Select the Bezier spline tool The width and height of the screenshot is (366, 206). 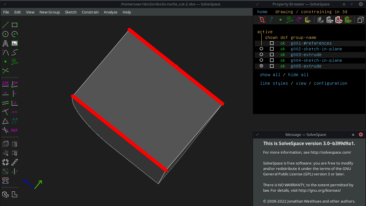click(x=14, y=52)
